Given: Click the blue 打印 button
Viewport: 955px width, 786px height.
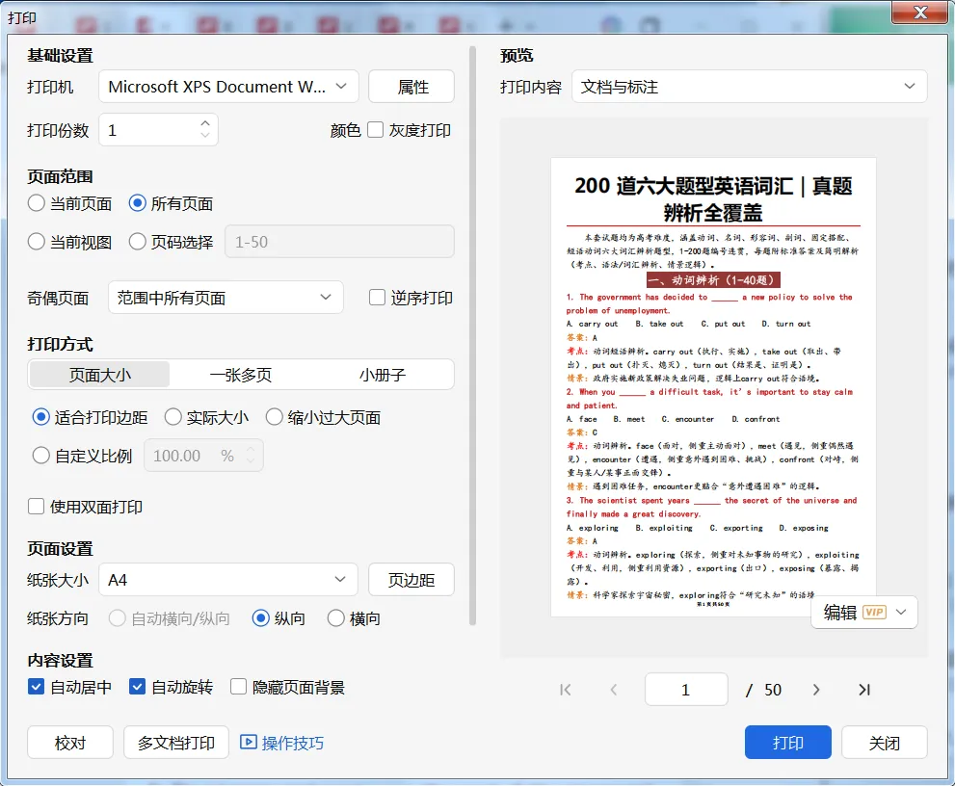Looking at the screenshot, I should click(x=788, y=742).
